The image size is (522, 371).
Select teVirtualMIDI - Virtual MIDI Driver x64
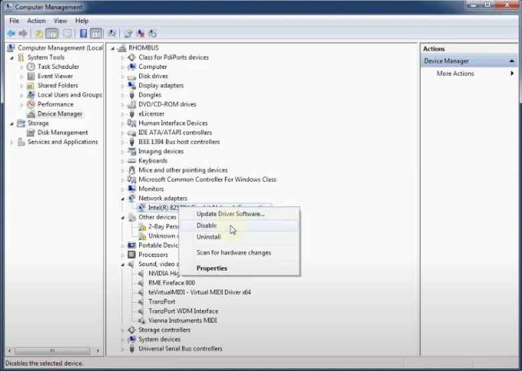click(x=199, y=292)
